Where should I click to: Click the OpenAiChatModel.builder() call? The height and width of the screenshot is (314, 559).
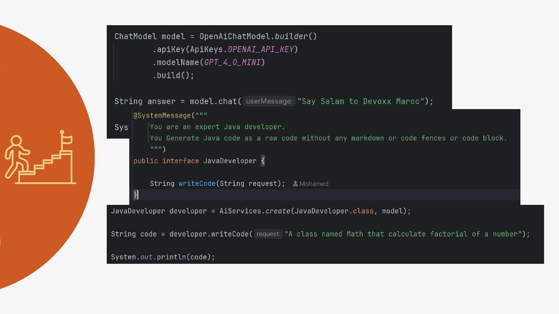point(258,36)
